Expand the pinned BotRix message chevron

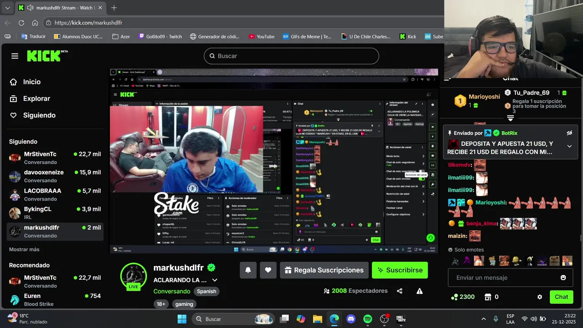point(569,146)
